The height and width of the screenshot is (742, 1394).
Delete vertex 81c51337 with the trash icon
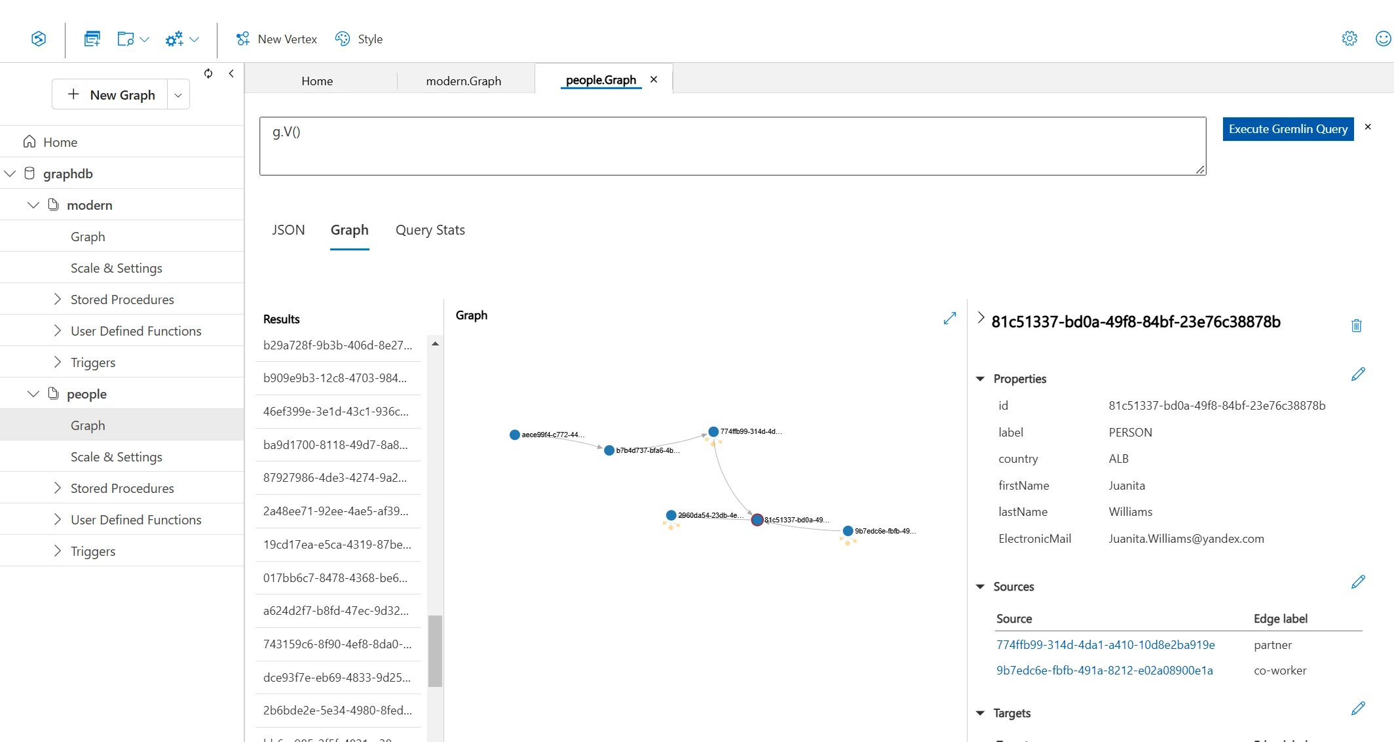click(1357, 325)
